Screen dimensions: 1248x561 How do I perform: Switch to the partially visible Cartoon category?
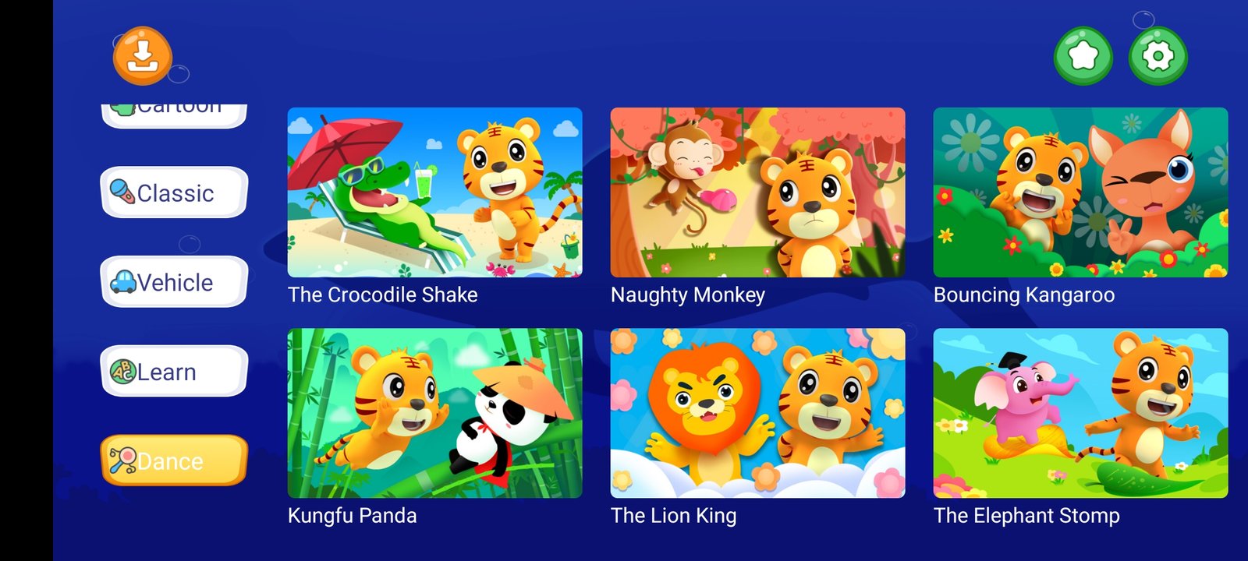174,115
